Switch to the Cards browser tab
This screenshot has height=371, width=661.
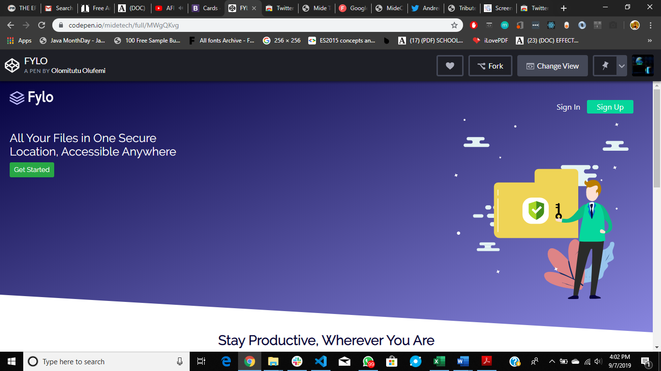(205, 8)
